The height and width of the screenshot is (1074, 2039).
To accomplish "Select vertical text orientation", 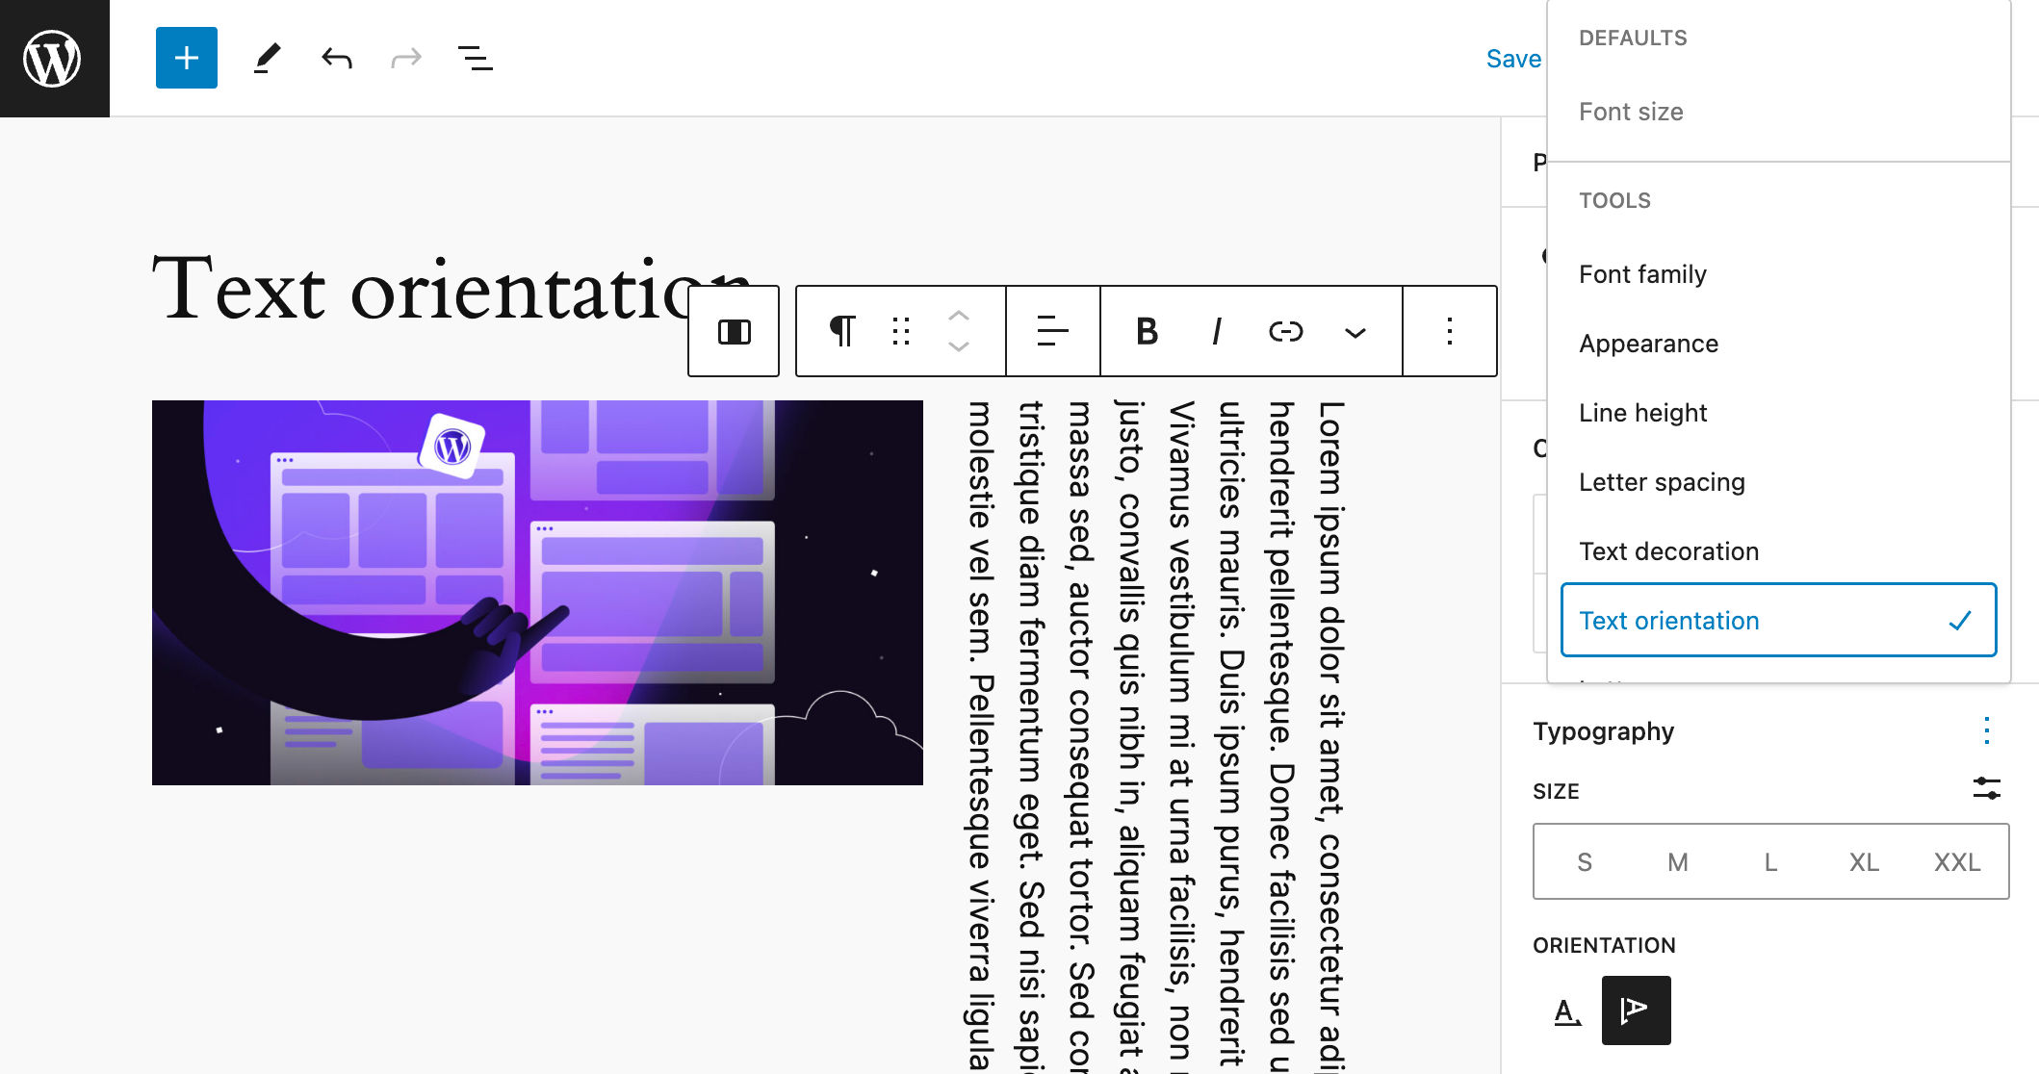I will [x=1636, y=1010].
